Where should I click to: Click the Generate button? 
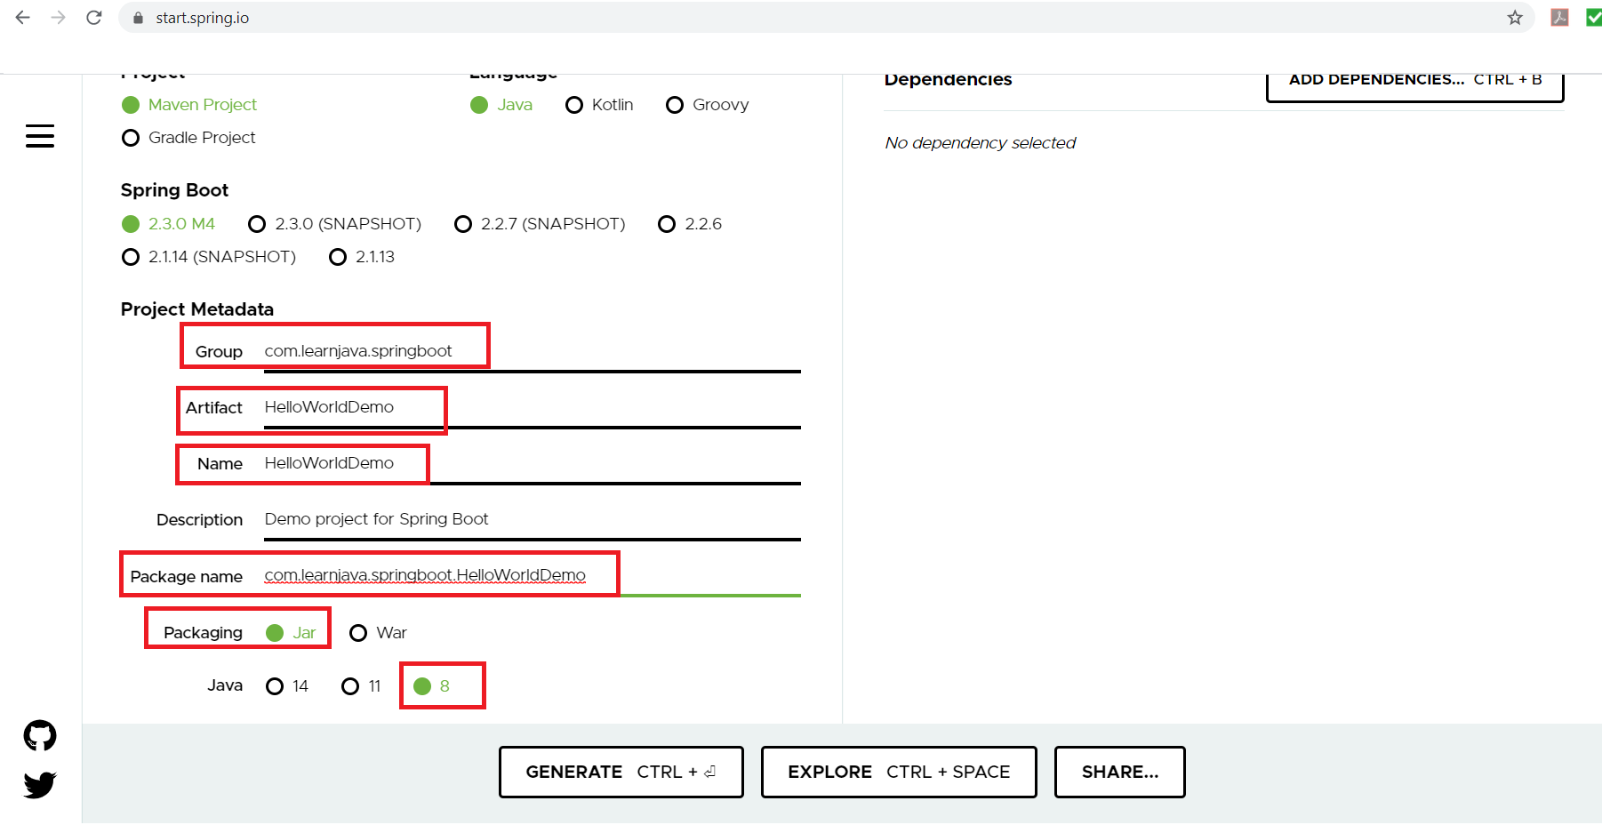coord(621,772)
